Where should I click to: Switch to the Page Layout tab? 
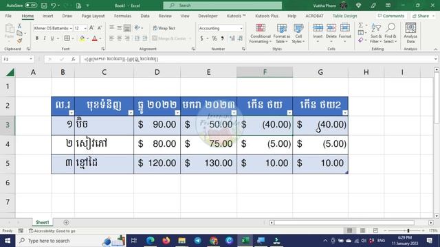coord(93,16)
